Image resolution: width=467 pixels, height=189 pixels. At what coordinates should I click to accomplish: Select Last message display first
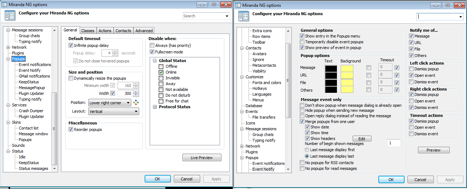click(307, 150)
